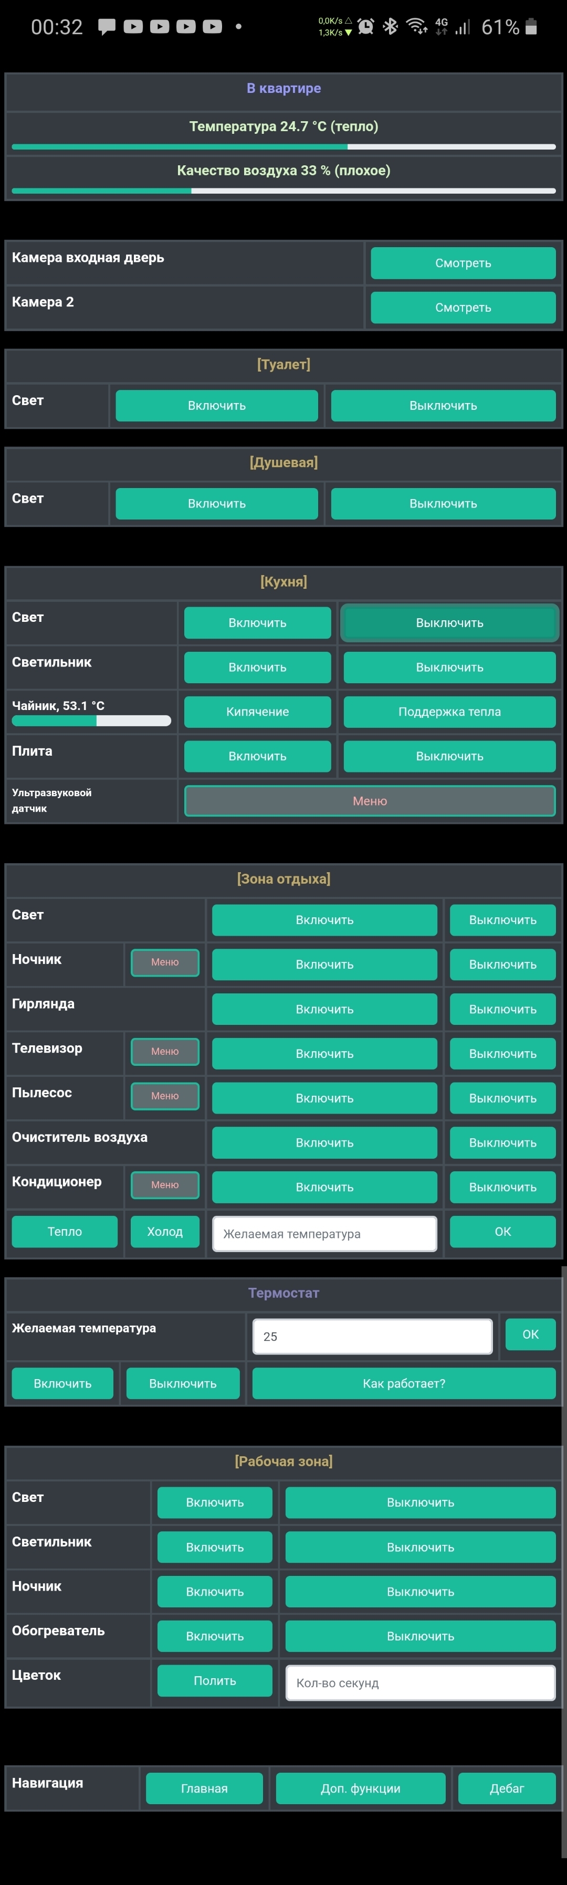Open Доп. функции navigation page
Viewport: 567px width, 1885px height.
pyautogui.click(x=361, y=1788)
